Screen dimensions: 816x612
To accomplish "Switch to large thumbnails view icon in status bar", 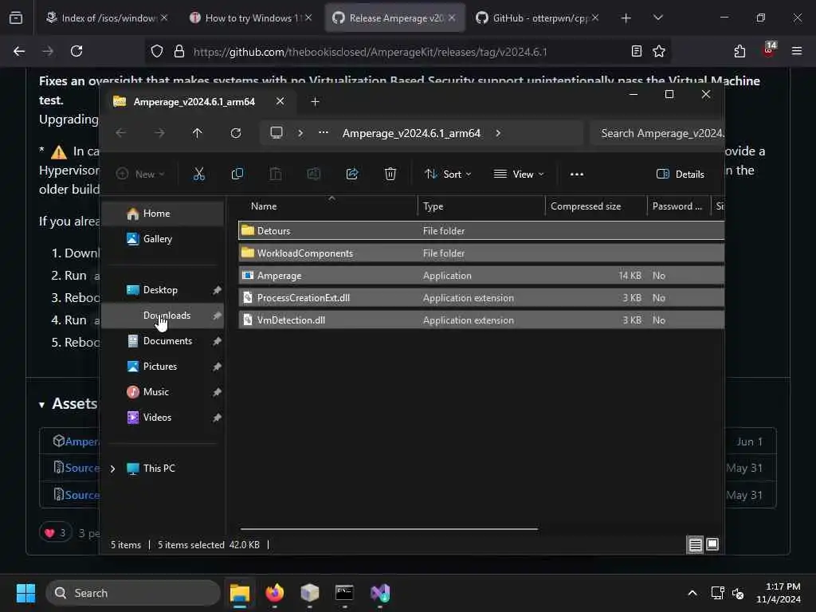I will pos(712,545).
